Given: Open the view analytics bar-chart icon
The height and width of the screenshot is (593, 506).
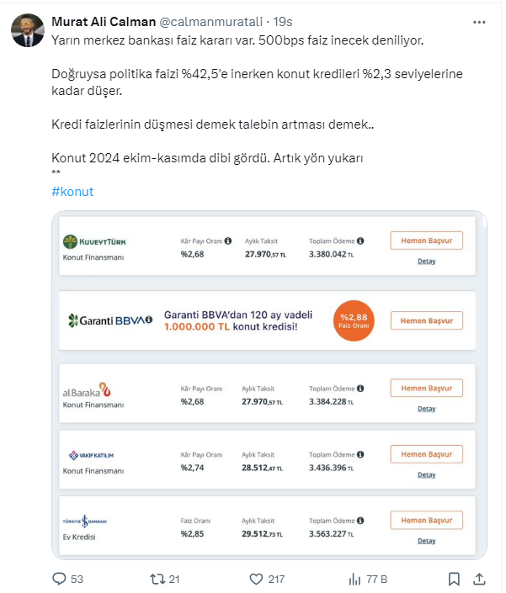Looking at the screenshot, I should point(354,579).
